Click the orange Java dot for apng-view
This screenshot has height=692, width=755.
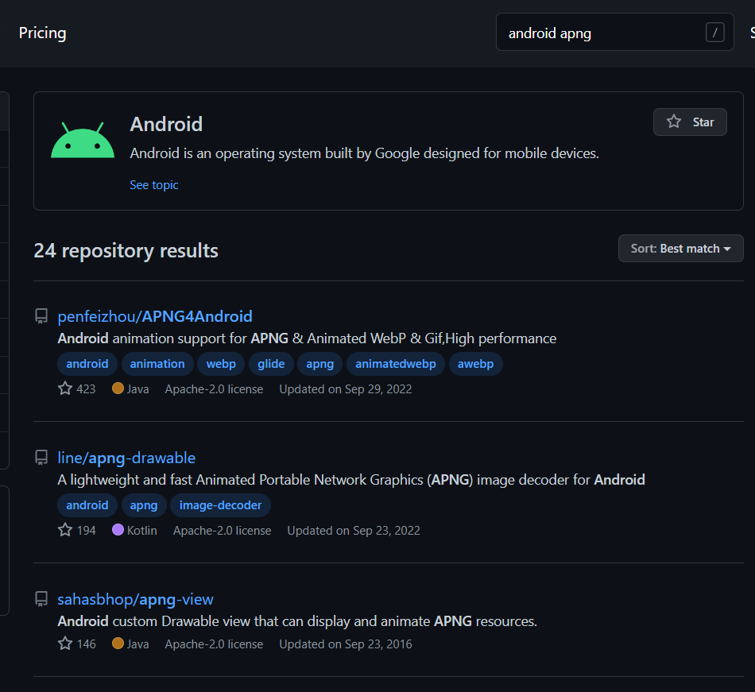point(118,644)
